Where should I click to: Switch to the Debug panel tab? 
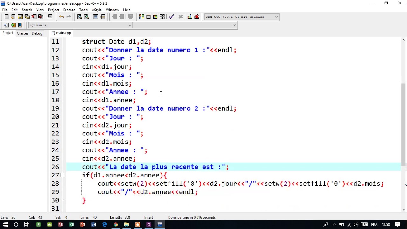pyautogui.click(x=37, y=33)
